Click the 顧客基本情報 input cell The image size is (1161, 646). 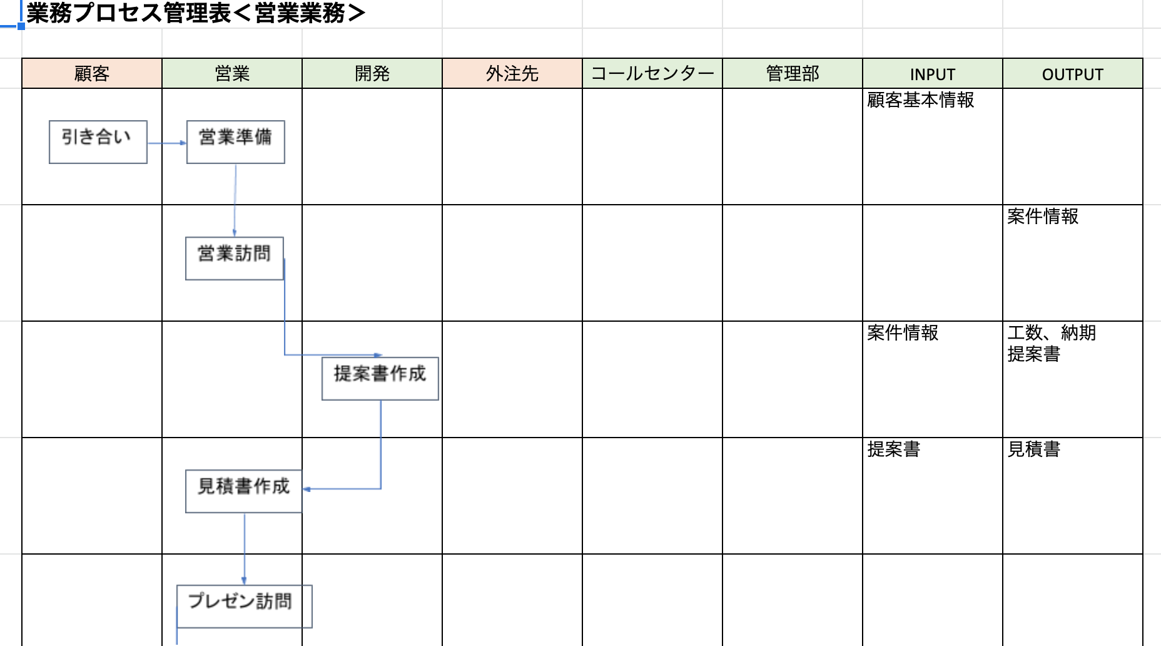tap(933, 146)
